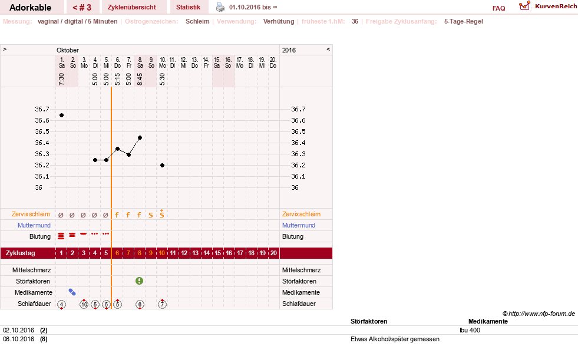This screenshot has height=356, width=578.
Task: Click measurement time 8:45 on Saturday 8
Action: coord(140,79)
